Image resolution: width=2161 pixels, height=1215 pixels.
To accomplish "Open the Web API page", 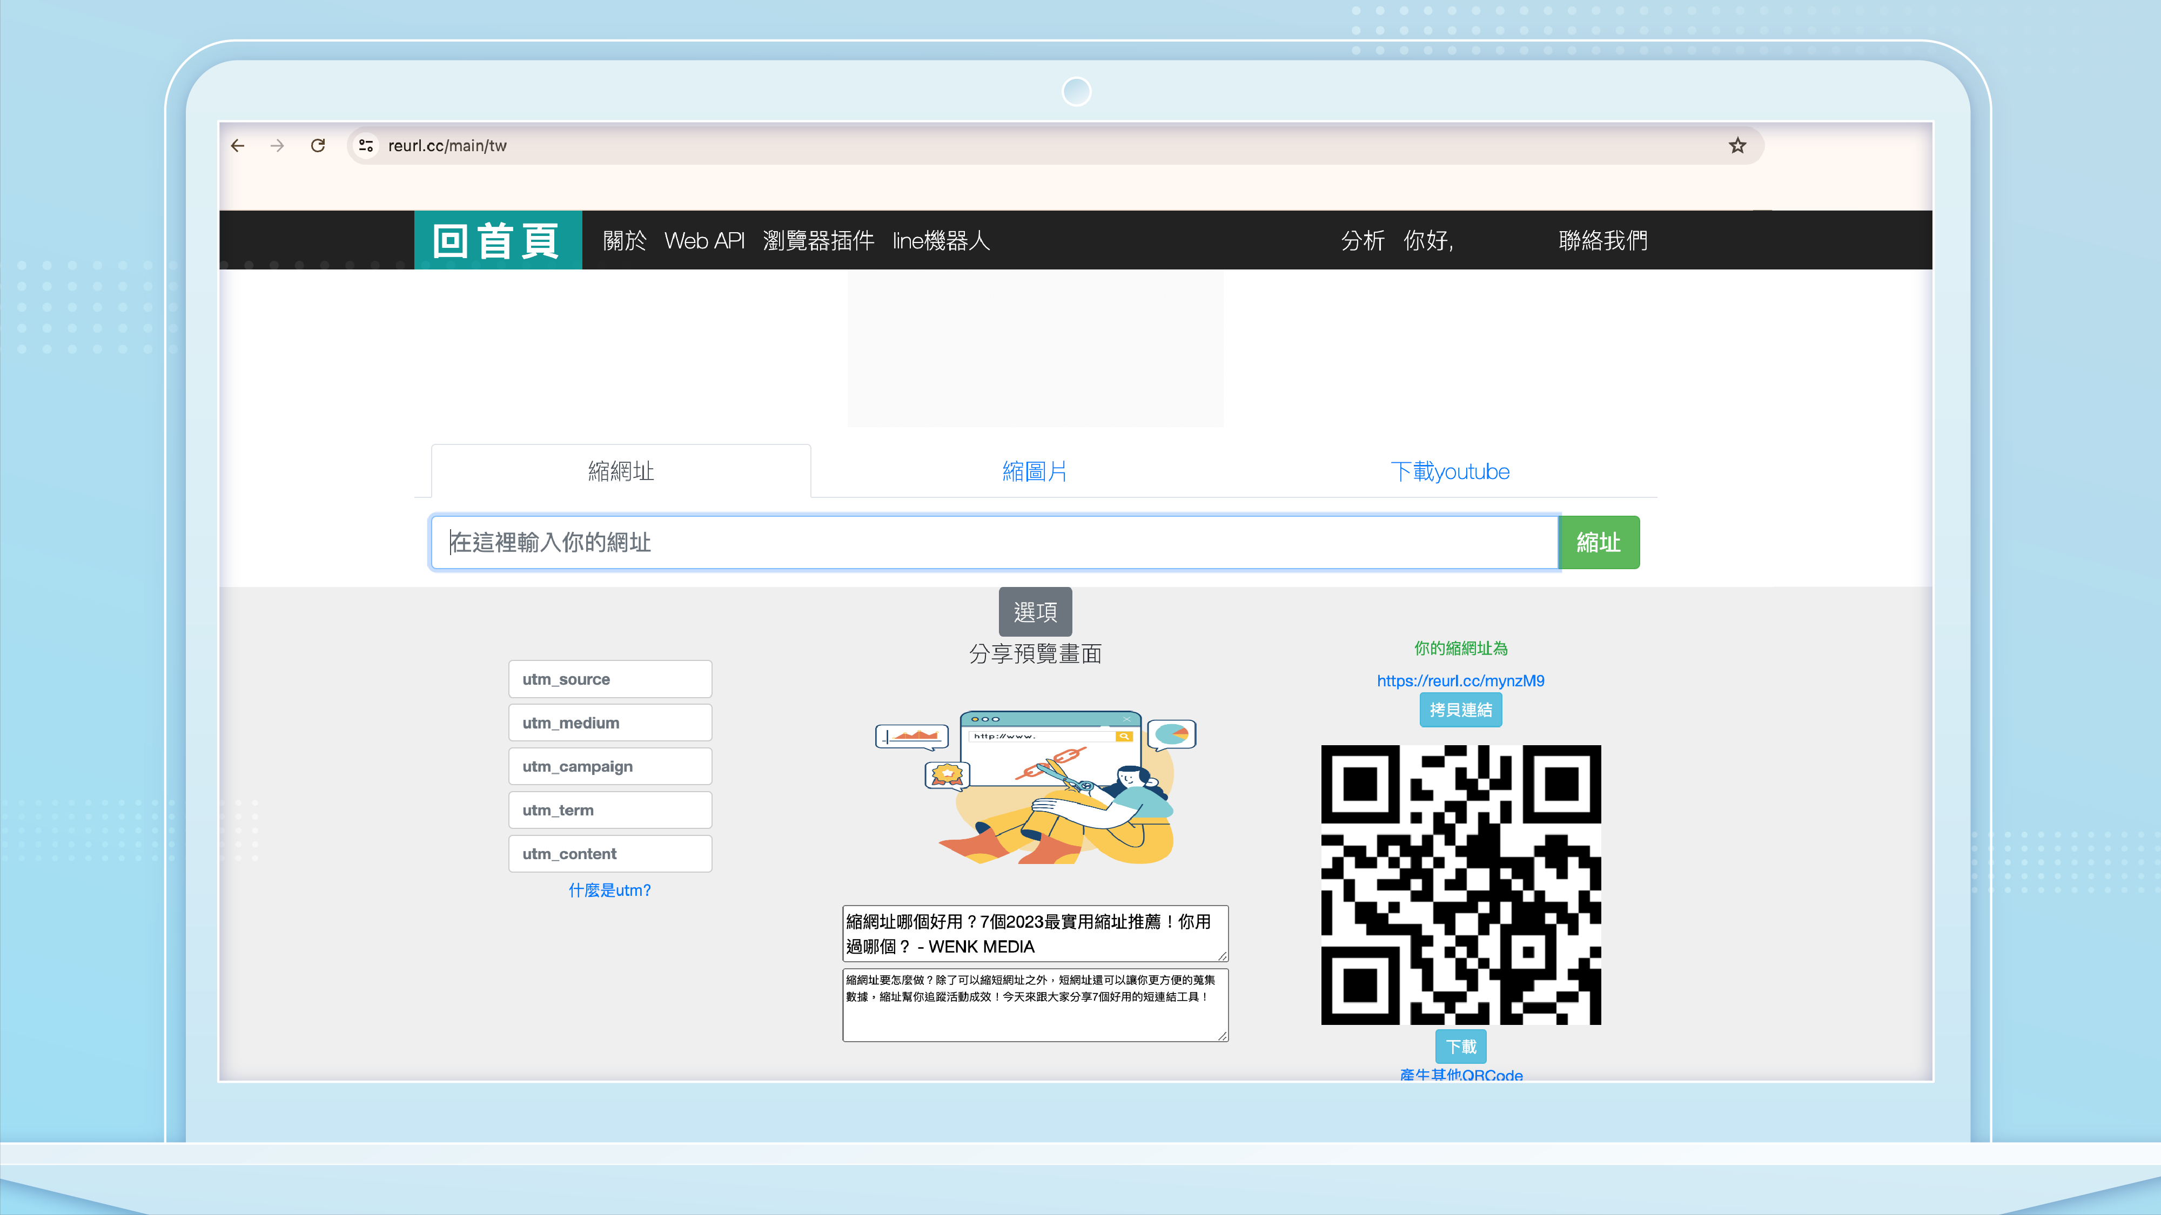I will tap(706, 241).
